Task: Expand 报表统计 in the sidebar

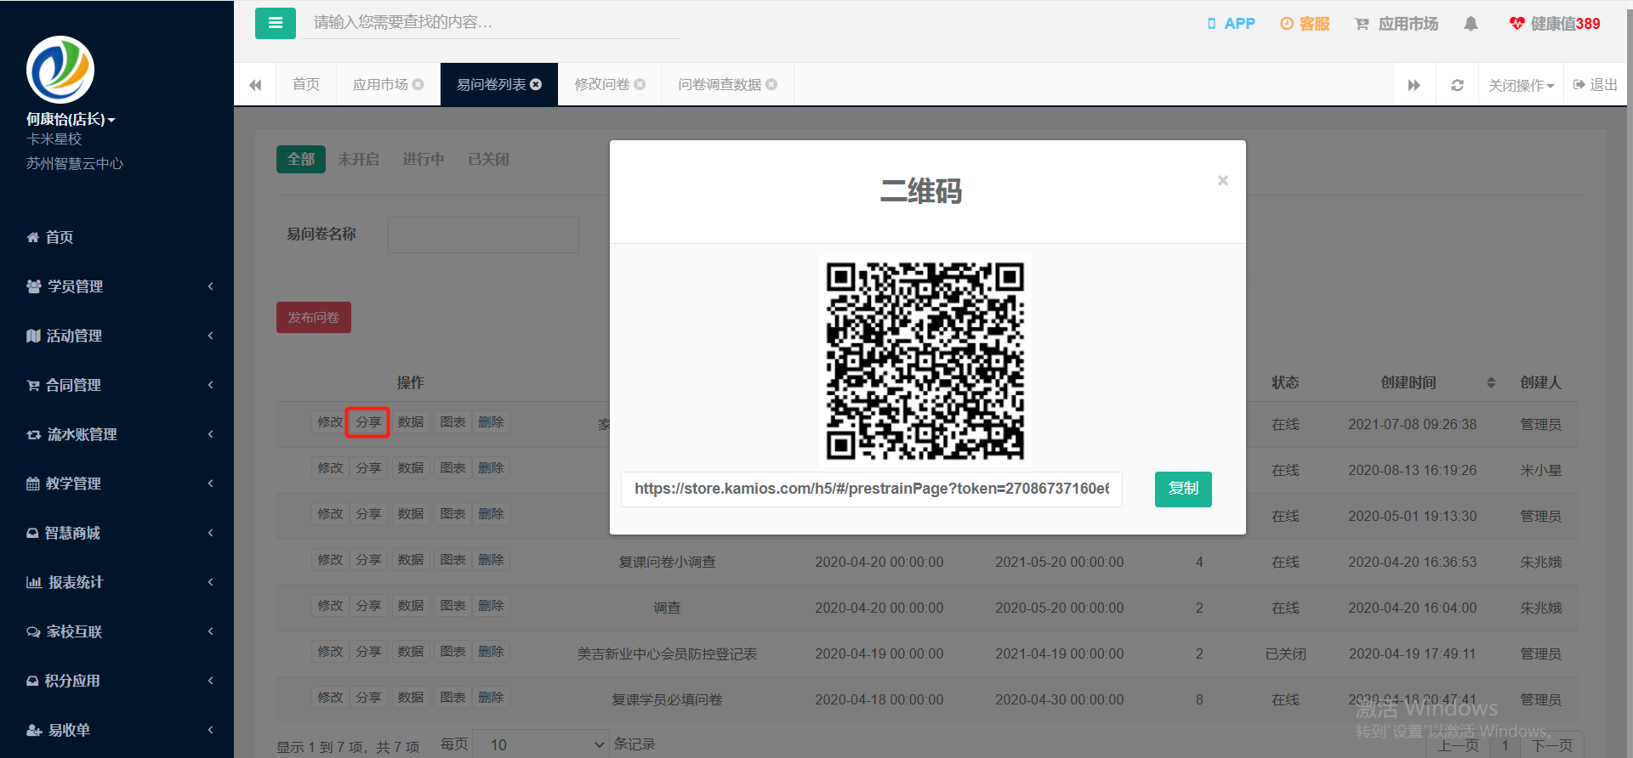Action: coord(117,582)
